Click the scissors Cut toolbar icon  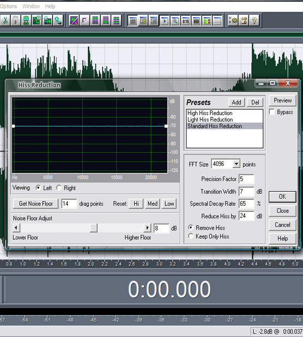[5, 21]
